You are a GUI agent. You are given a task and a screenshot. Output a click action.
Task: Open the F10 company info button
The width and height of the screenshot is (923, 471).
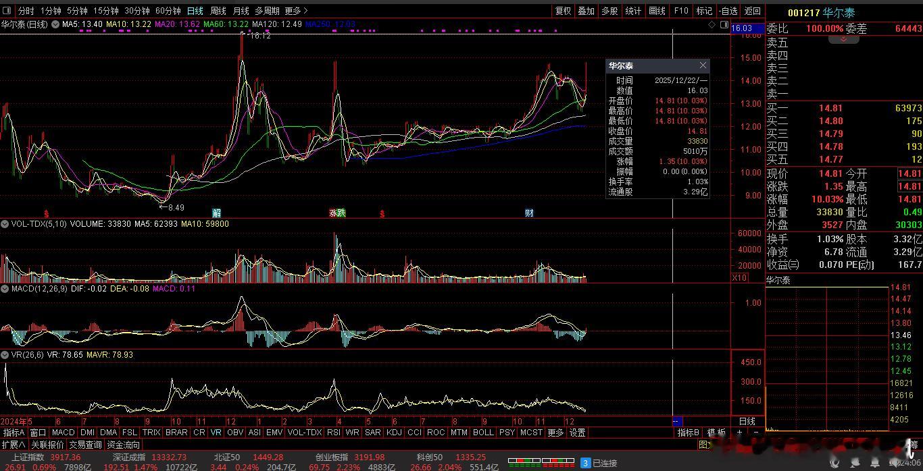[x=681, y=11]
